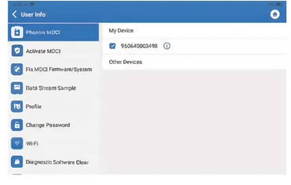Tap the battery indicator in status bar
Image resolution: width=291 pixels, height=185 pixels.
coord(279,4)
